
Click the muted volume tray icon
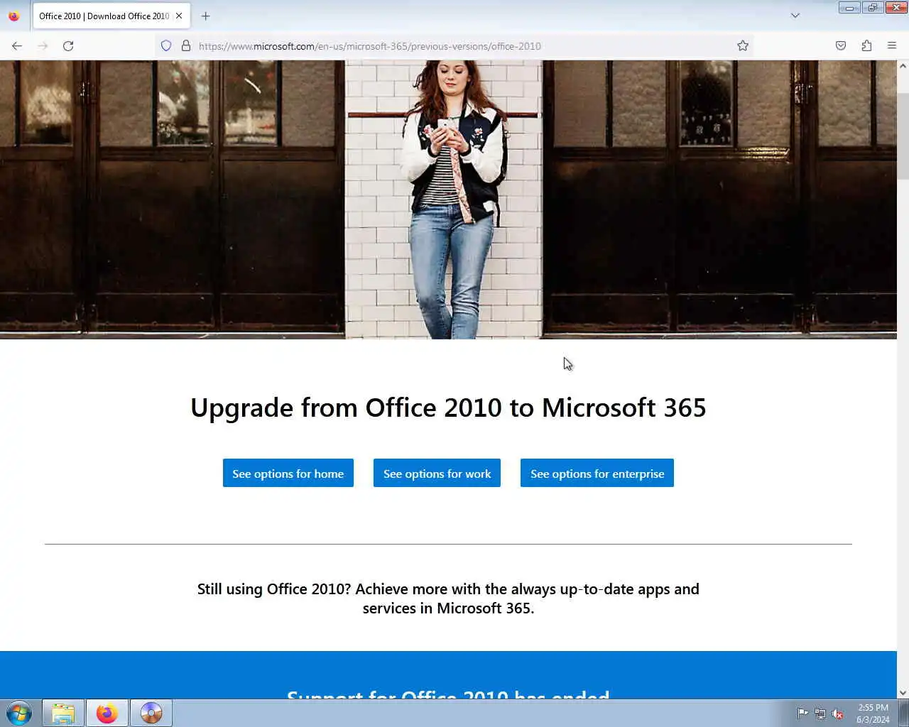[838, 714]
